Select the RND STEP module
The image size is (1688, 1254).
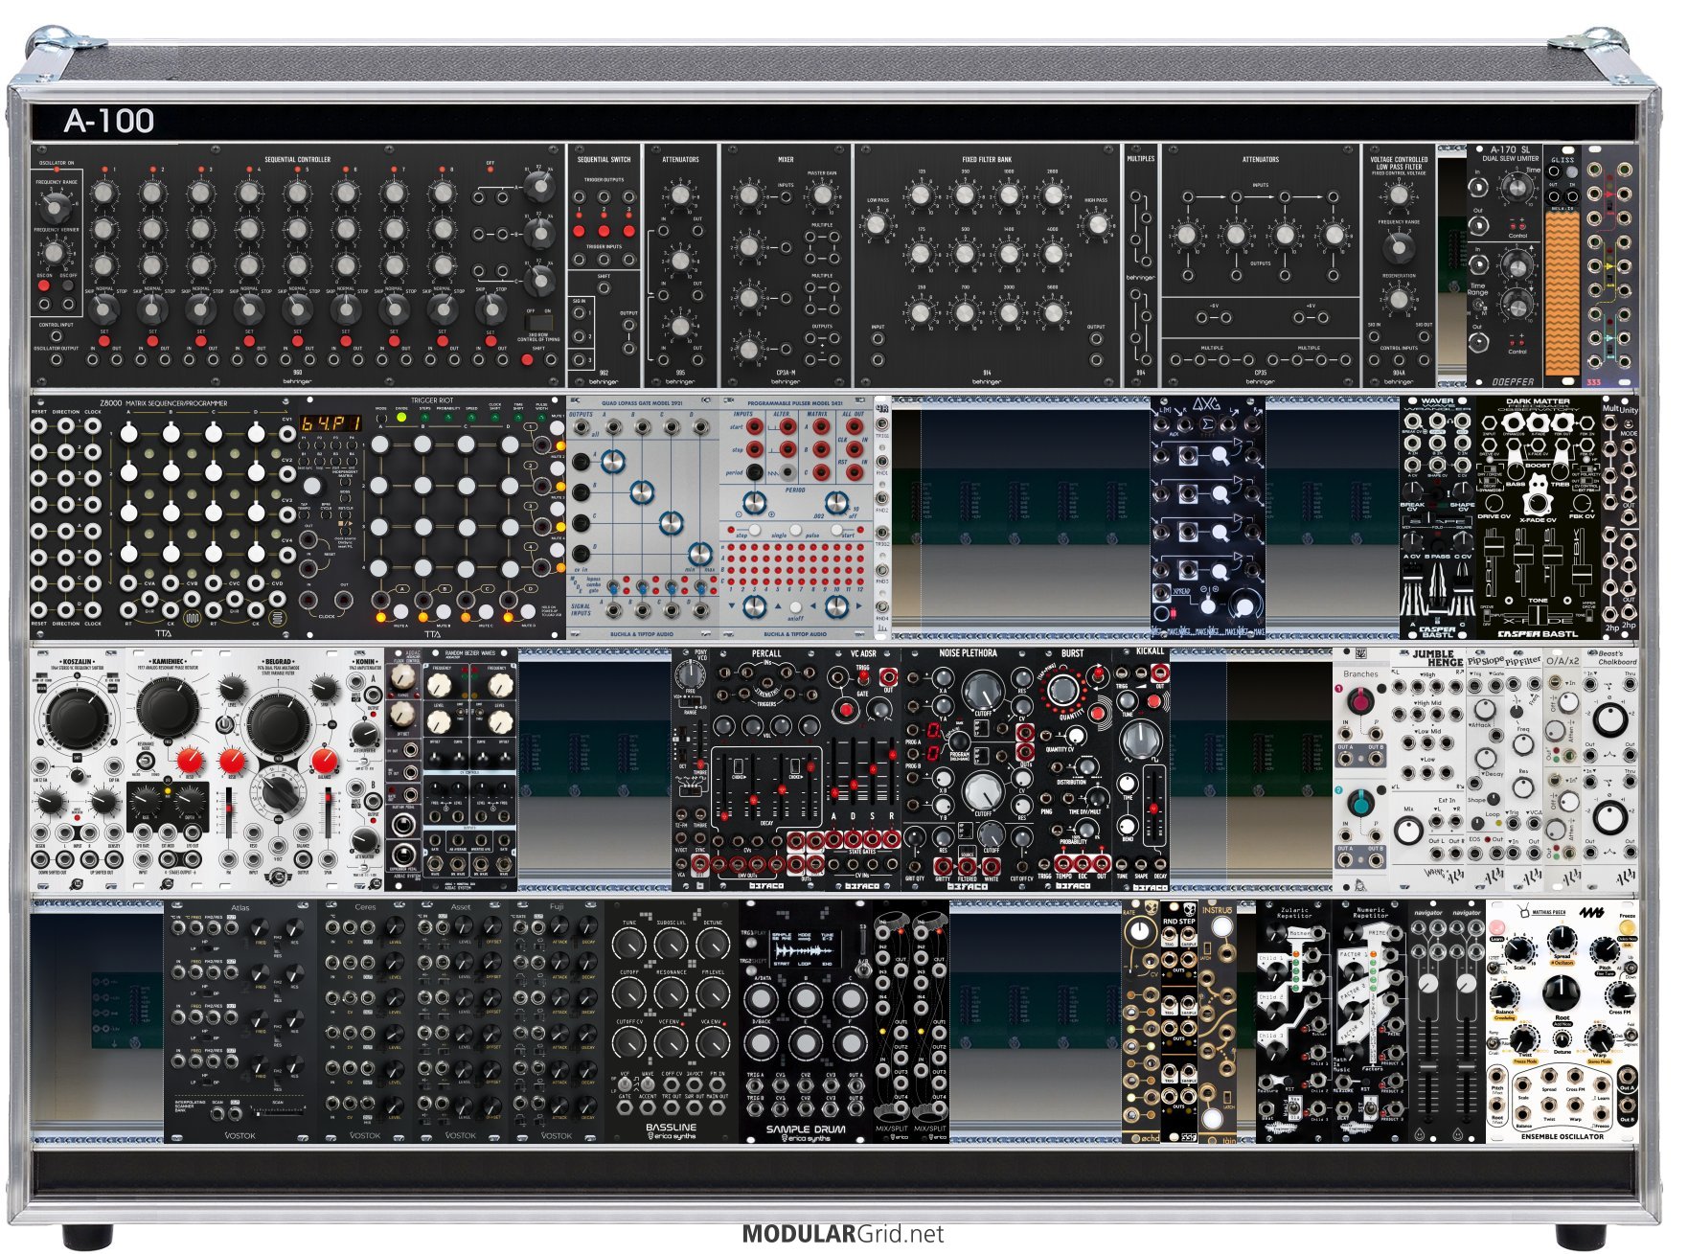pyautogui.click(x=1178, y=1021)
